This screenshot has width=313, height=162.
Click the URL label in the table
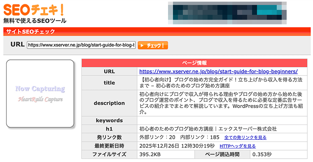[x=109, y=71]
